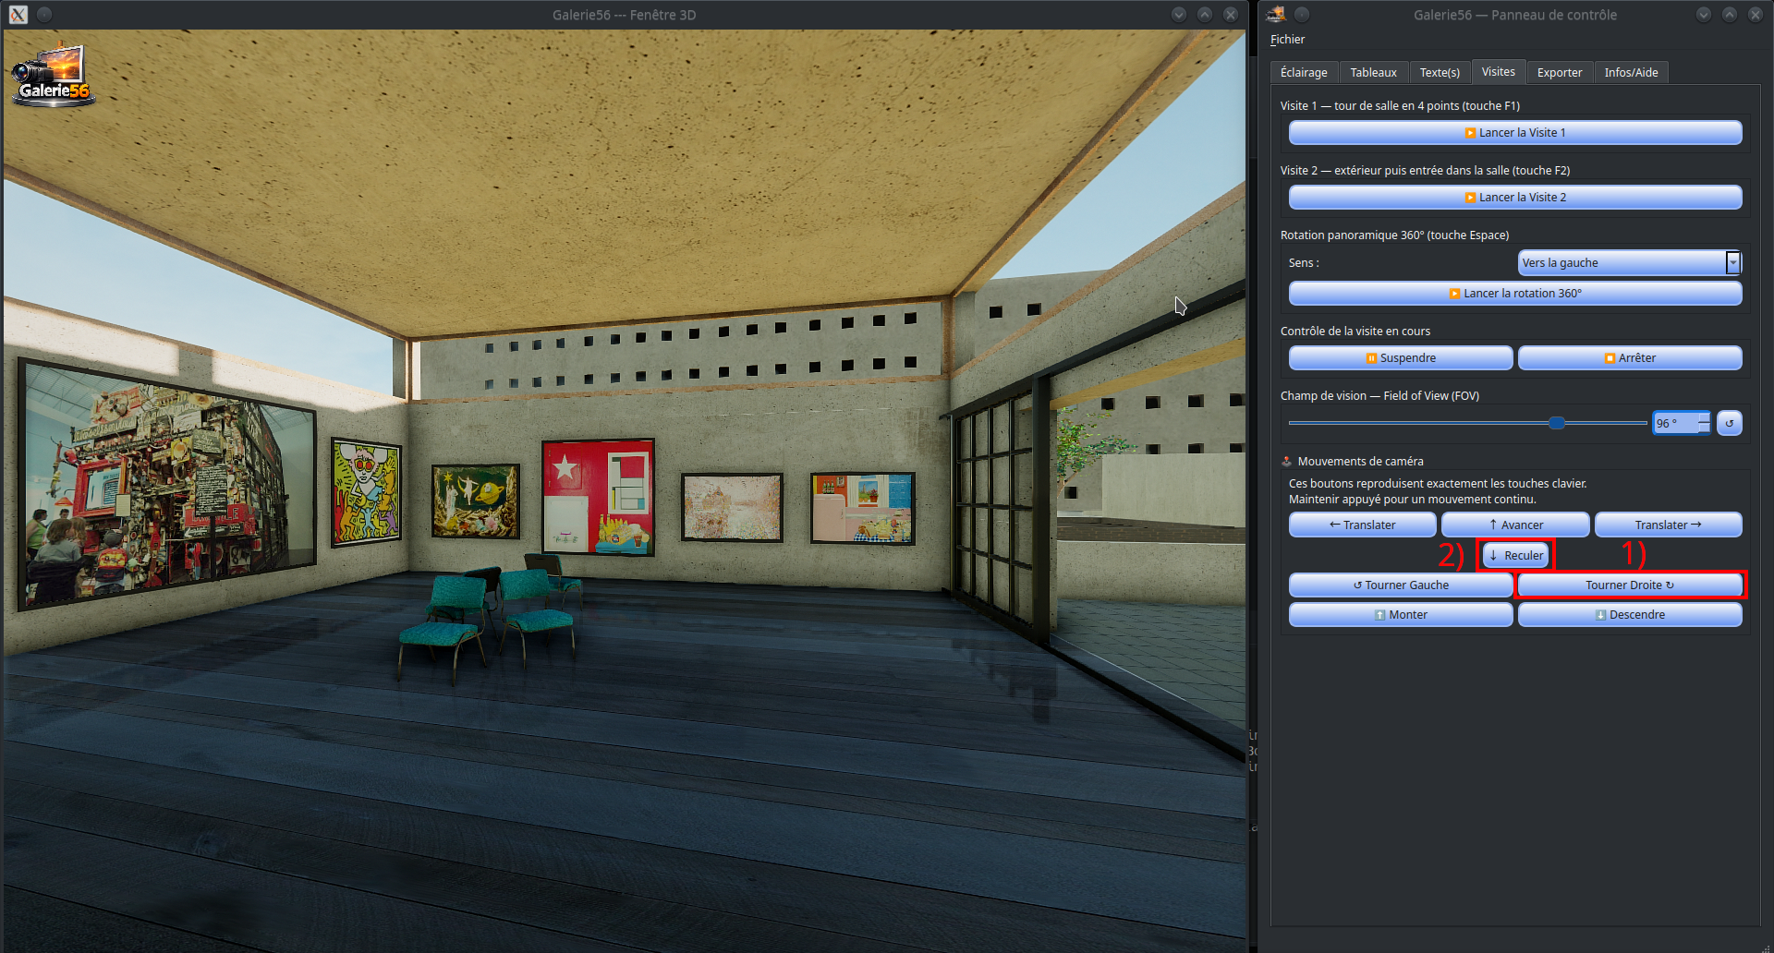Suspend the current visit

pos(1401,358)
